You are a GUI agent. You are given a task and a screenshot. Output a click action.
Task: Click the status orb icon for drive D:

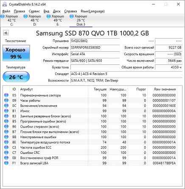(25, 17)
